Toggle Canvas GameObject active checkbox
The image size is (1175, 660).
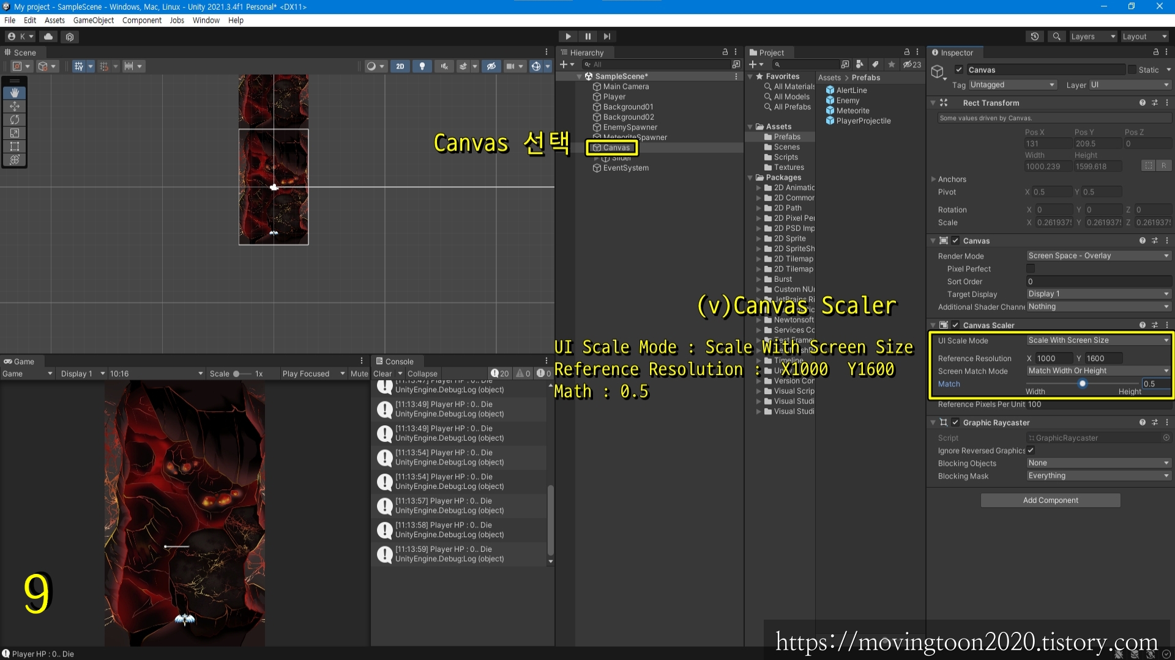pos(959,70)
